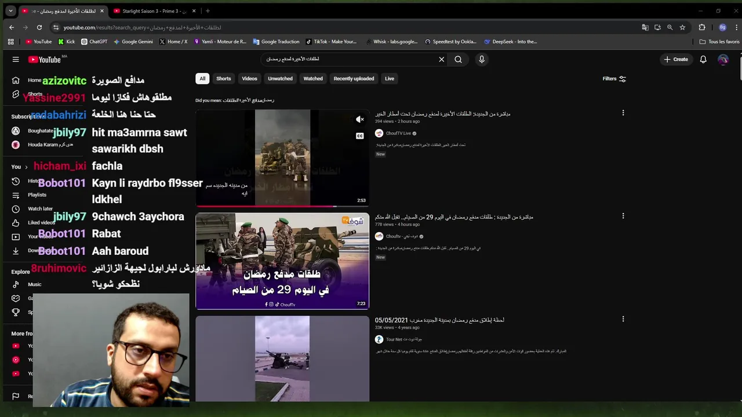The width and height of the screenshot is (742, 417).
Task: Open the Google Gemini bookmark
Action: pos(133,42)
